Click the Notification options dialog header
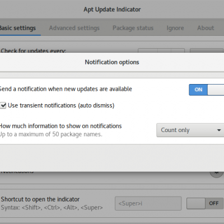The height and width of the screenshot is (224, 224). [112, 62]
